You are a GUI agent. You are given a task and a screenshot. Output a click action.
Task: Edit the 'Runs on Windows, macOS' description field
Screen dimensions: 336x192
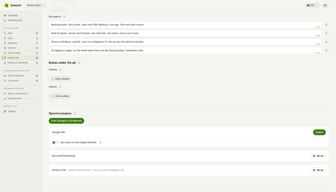pos(185,42)
